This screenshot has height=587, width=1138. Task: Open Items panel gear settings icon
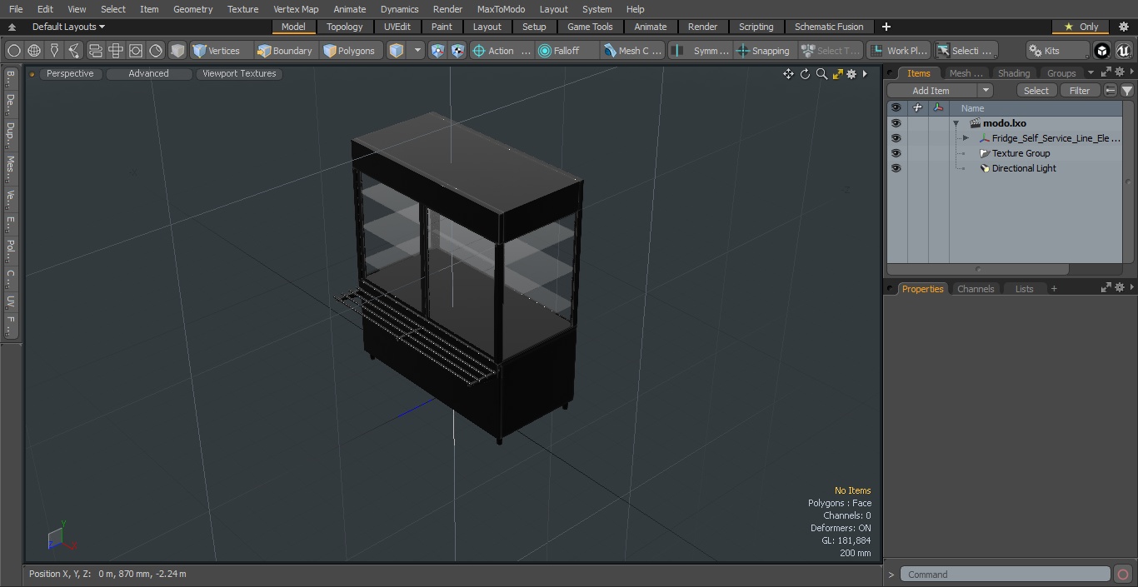(1120, 72)
